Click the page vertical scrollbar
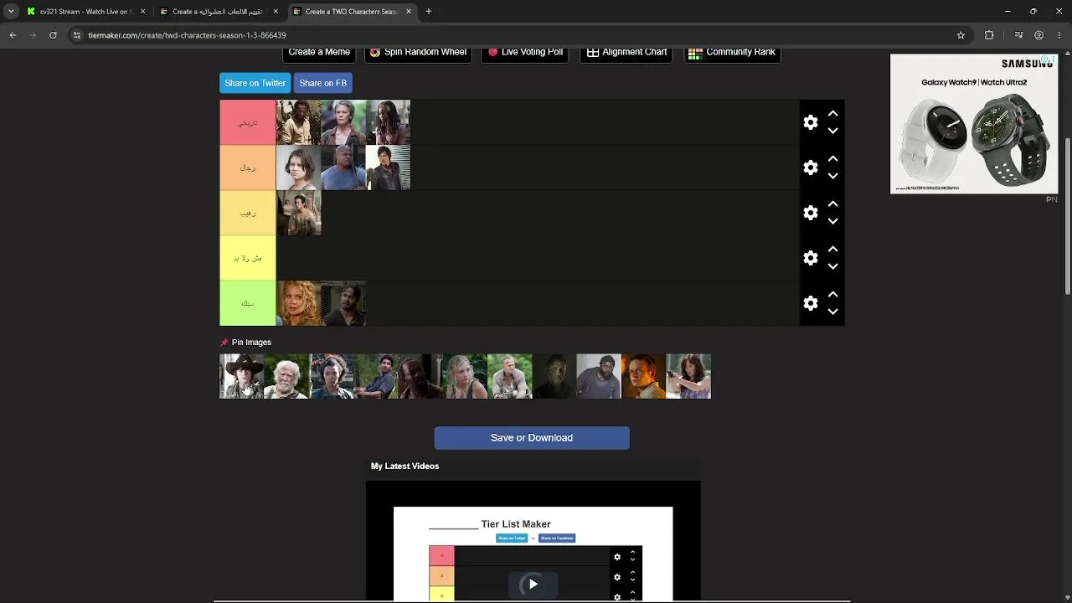Screen dimensions: 1072x603 (1068, 216)
